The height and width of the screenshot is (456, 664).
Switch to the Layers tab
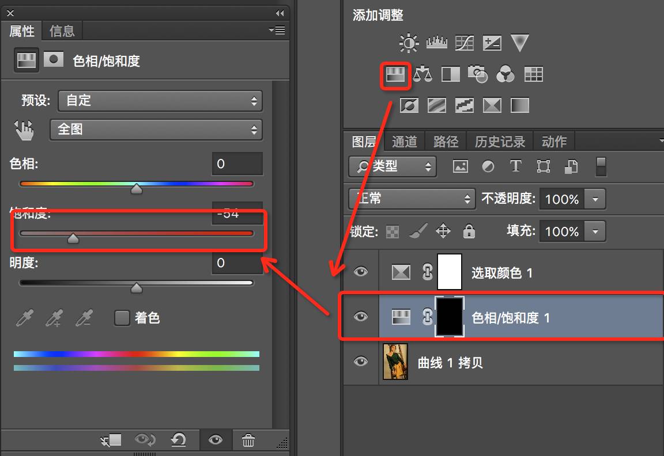click(x=364, y=142)
